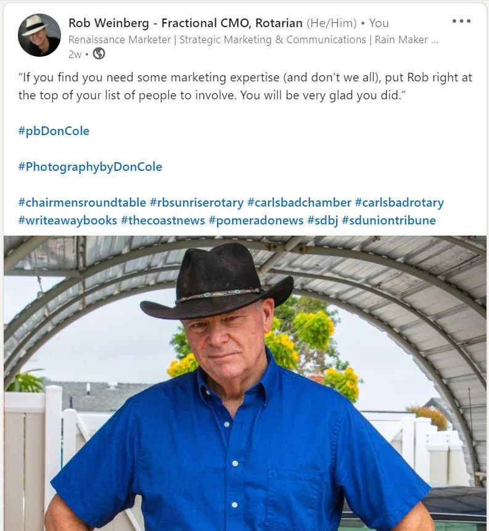Screen dimensions: 489x531
Task: Select the #carlsbadchamber hashtag
Action: click(299, 202)
